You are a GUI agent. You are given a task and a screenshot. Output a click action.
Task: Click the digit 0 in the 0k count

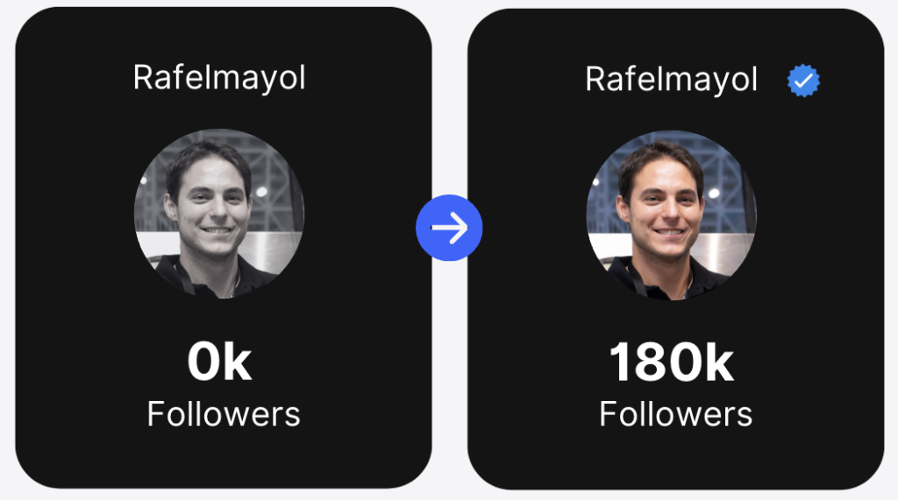(x=203, y=362)
